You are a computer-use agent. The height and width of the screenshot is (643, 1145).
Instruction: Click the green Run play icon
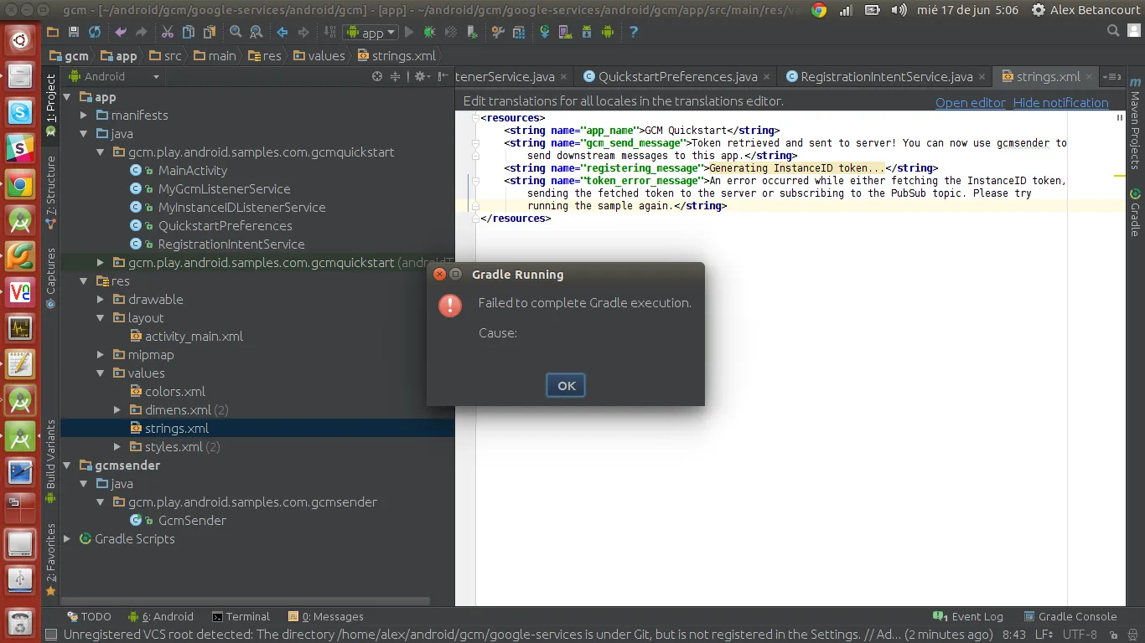[x=409, y=33]
